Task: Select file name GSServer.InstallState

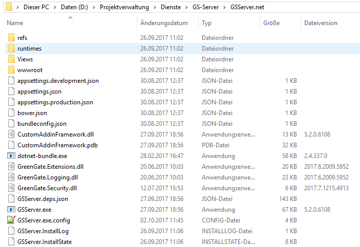Action: point(45,242)
